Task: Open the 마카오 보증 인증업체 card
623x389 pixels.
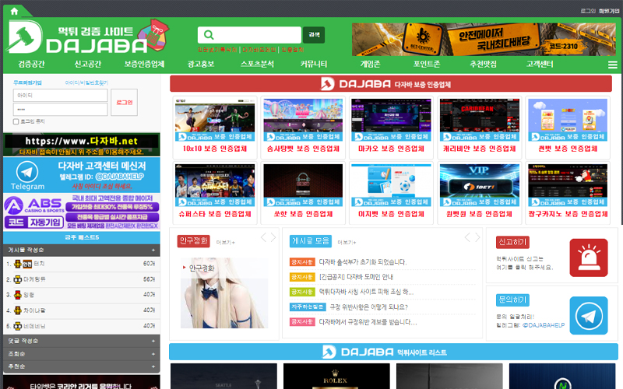Action: [391, 127]
